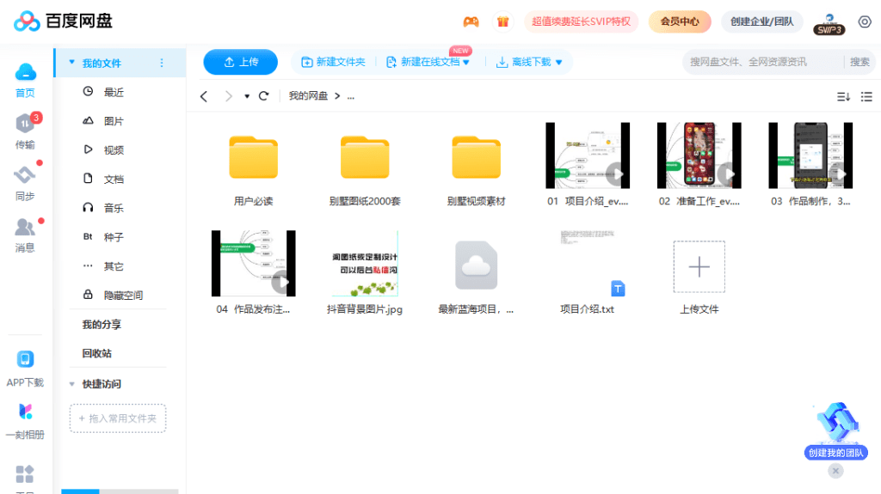The height and width of the screenshot is (494, 881).
Task: Open 会员中心 button
Action: (x=680, y=21)
